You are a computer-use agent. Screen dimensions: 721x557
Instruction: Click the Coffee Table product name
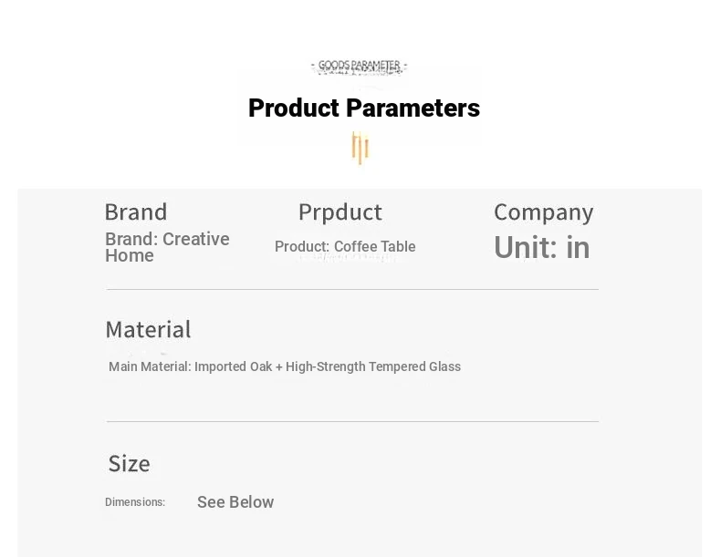pos(375,246)
